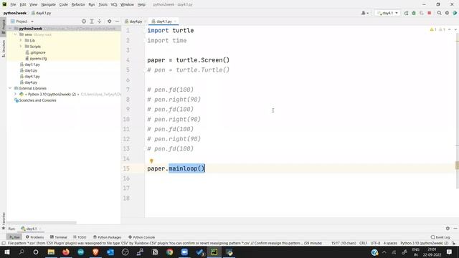Go to previous highlighted error arrow
Image resolution: width=459 pixels, height=258 pixels.
pos(450,29)
